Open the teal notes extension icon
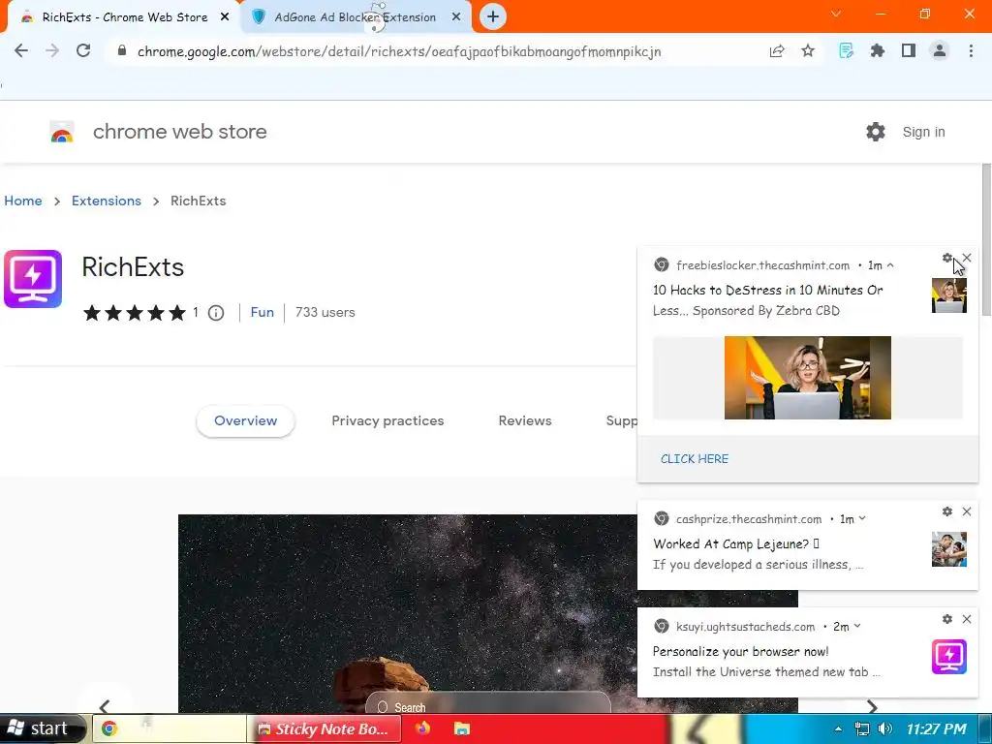Screen dimensions: 992x744 (x=846, y=51)
